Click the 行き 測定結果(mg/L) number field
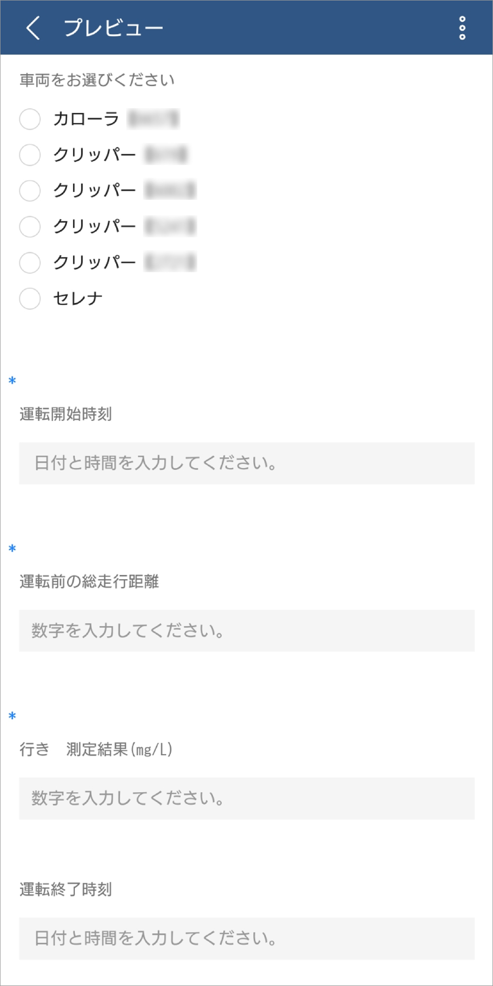 coord(247,798)
